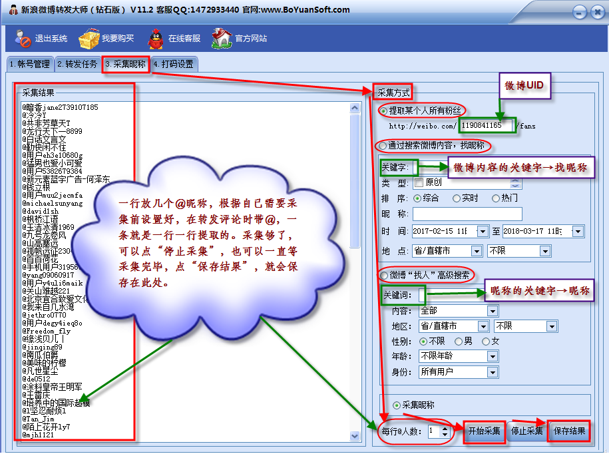The width and height of the screenshot is (609, 458).
Task: Select the 采集昵称 radio button
Action: coord(397,405)
